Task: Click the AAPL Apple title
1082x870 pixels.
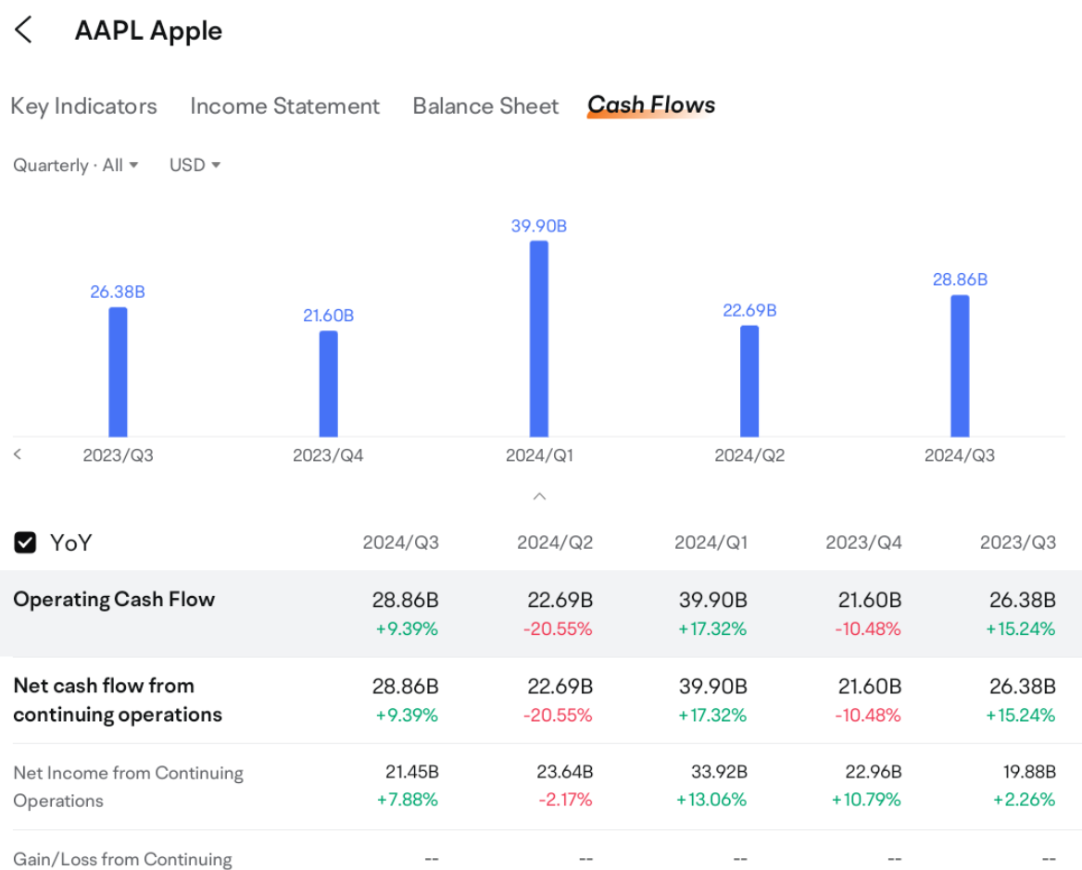Action: 148,31
